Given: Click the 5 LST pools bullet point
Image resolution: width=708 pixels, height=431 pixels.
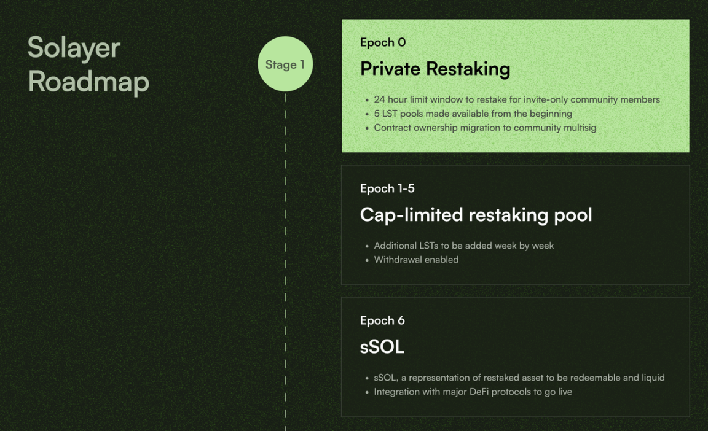Looking at the screenshot, I should coord(473,114).
